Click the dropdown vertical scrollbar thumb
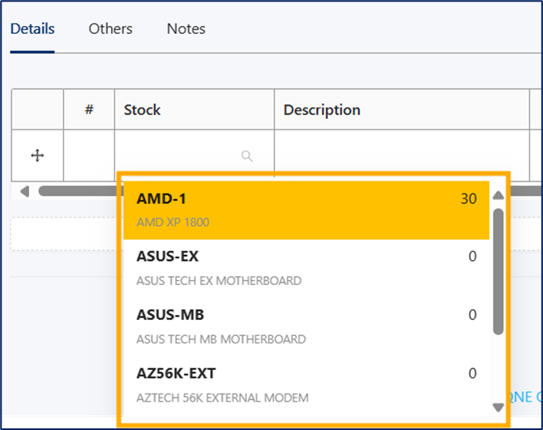Viewport: 543px width, 430px height. coord(498,271)
